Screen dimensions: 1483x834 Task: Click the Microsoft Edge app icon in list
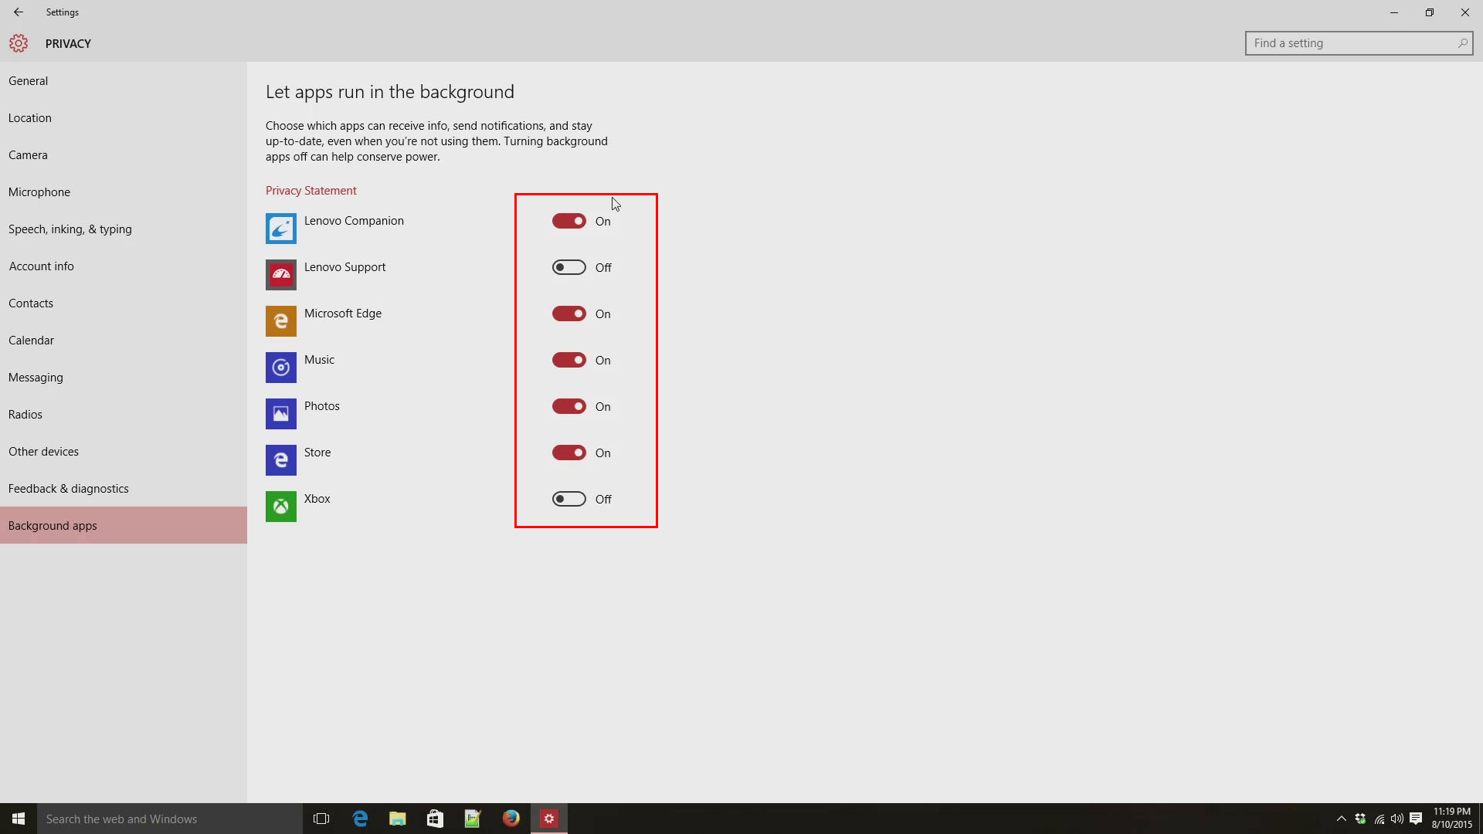point(281,321)
